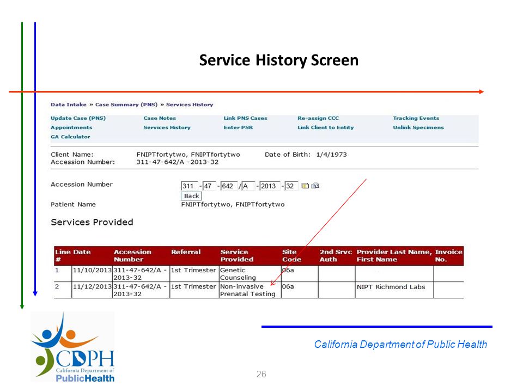Click the gray-blue icon after the accession fields
The image size is (523, 392).
click(315, 186)
